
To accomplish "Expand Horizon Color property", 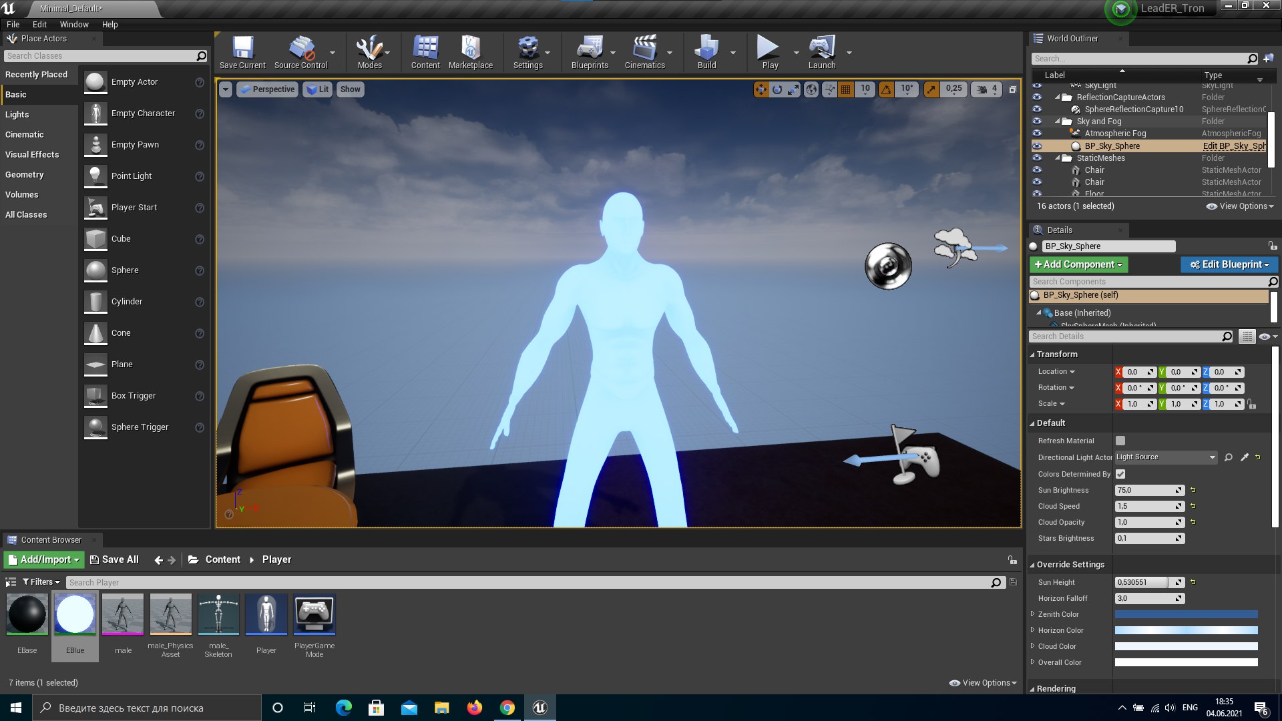I will tap(1032, 630).
